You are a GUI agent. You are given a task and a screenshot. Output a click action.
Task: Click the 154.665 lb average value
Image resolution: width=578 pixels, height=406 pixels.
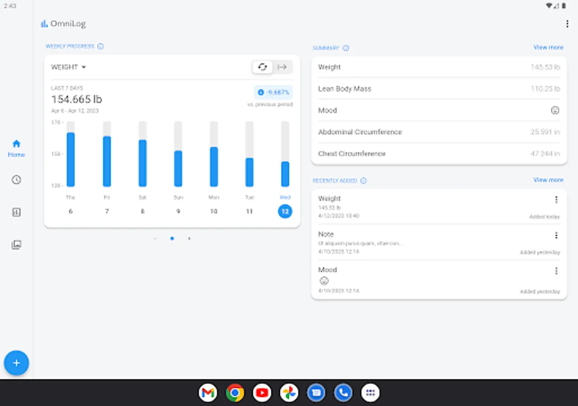(77, 99)
